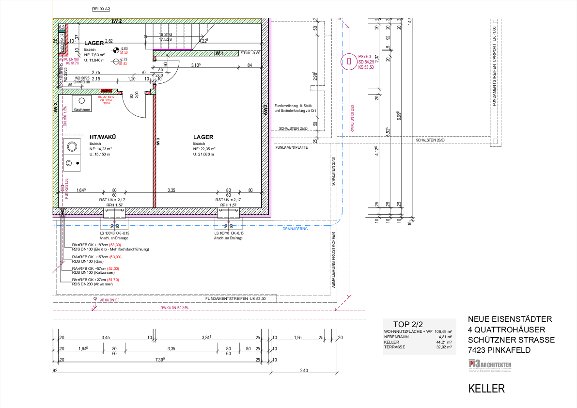577x408 pixels.
Task: Click the pi3 ARCHITEKTEN logo
Action: [x=490, y=365]
